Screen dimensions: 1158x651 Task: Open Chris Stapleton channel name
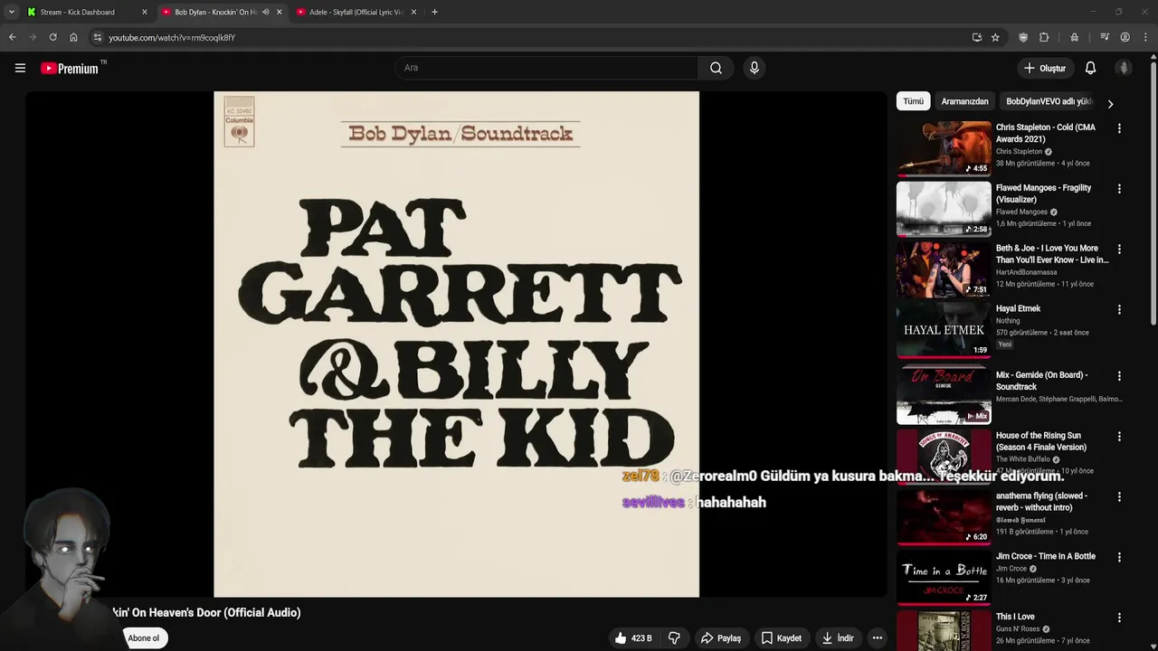(1019, 151)
